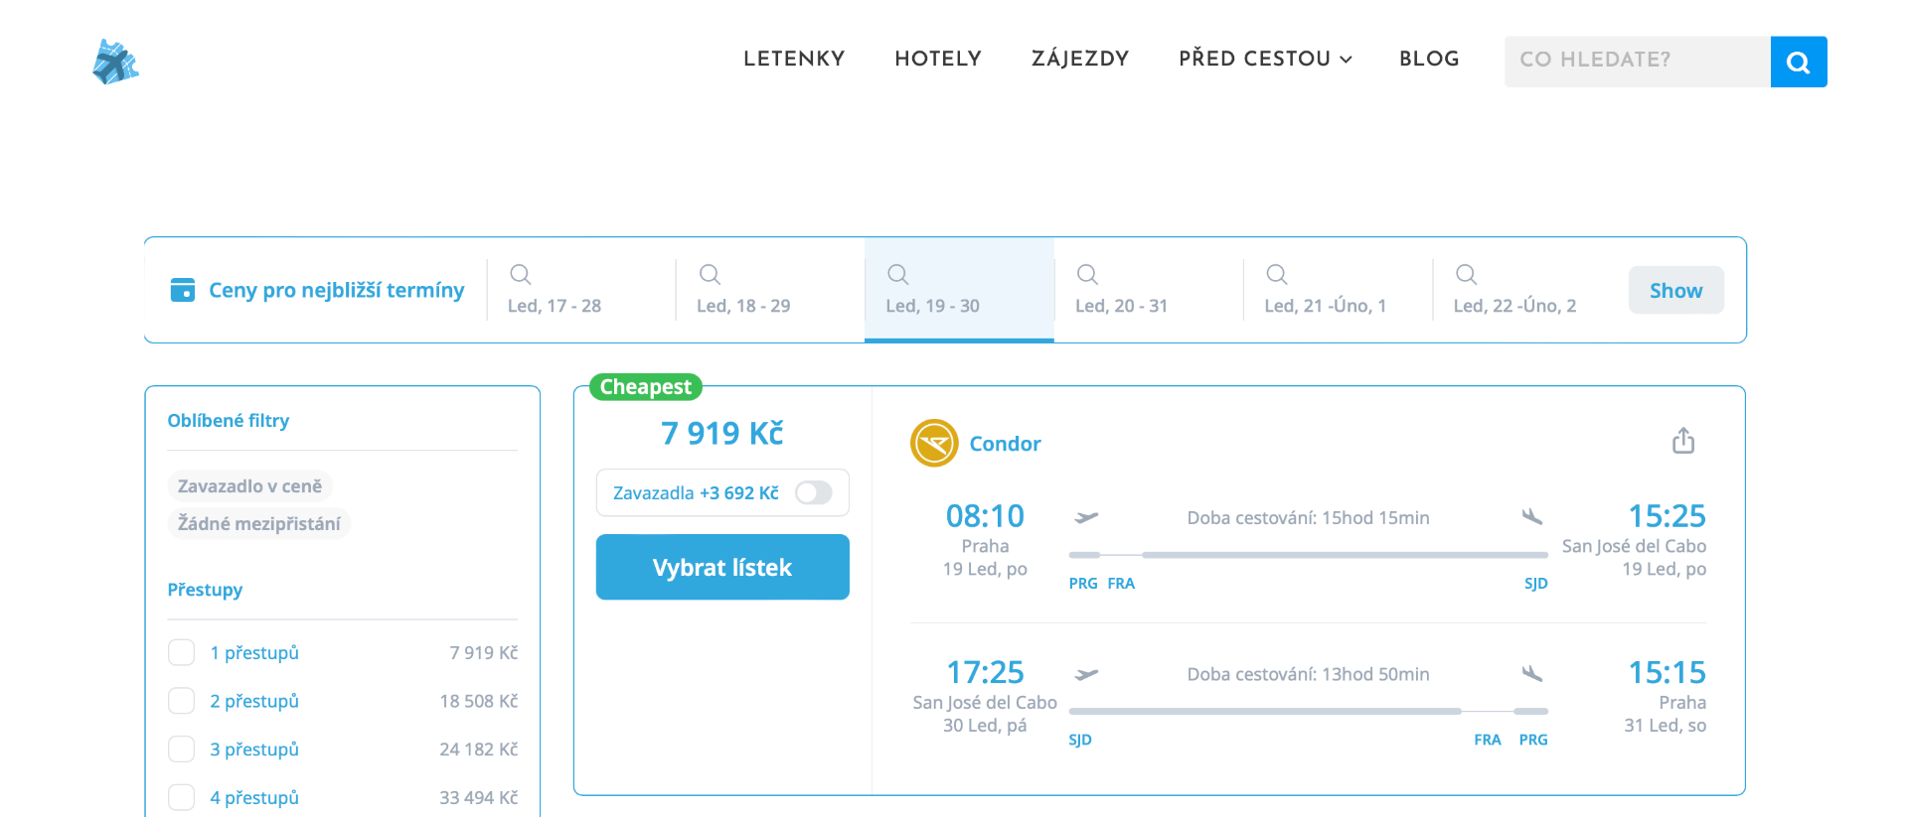Click the calendar icon beside nearest dates
Viewport: 1908px width, 817px height.
point(183,290)
